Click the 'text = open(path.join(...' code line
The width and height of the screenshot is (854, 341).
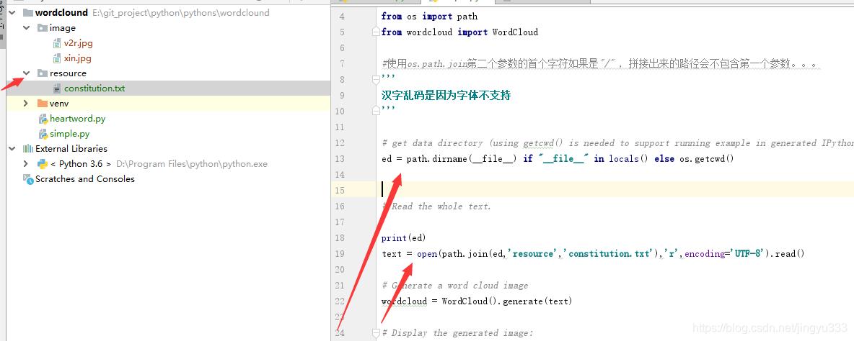[593, 253]
